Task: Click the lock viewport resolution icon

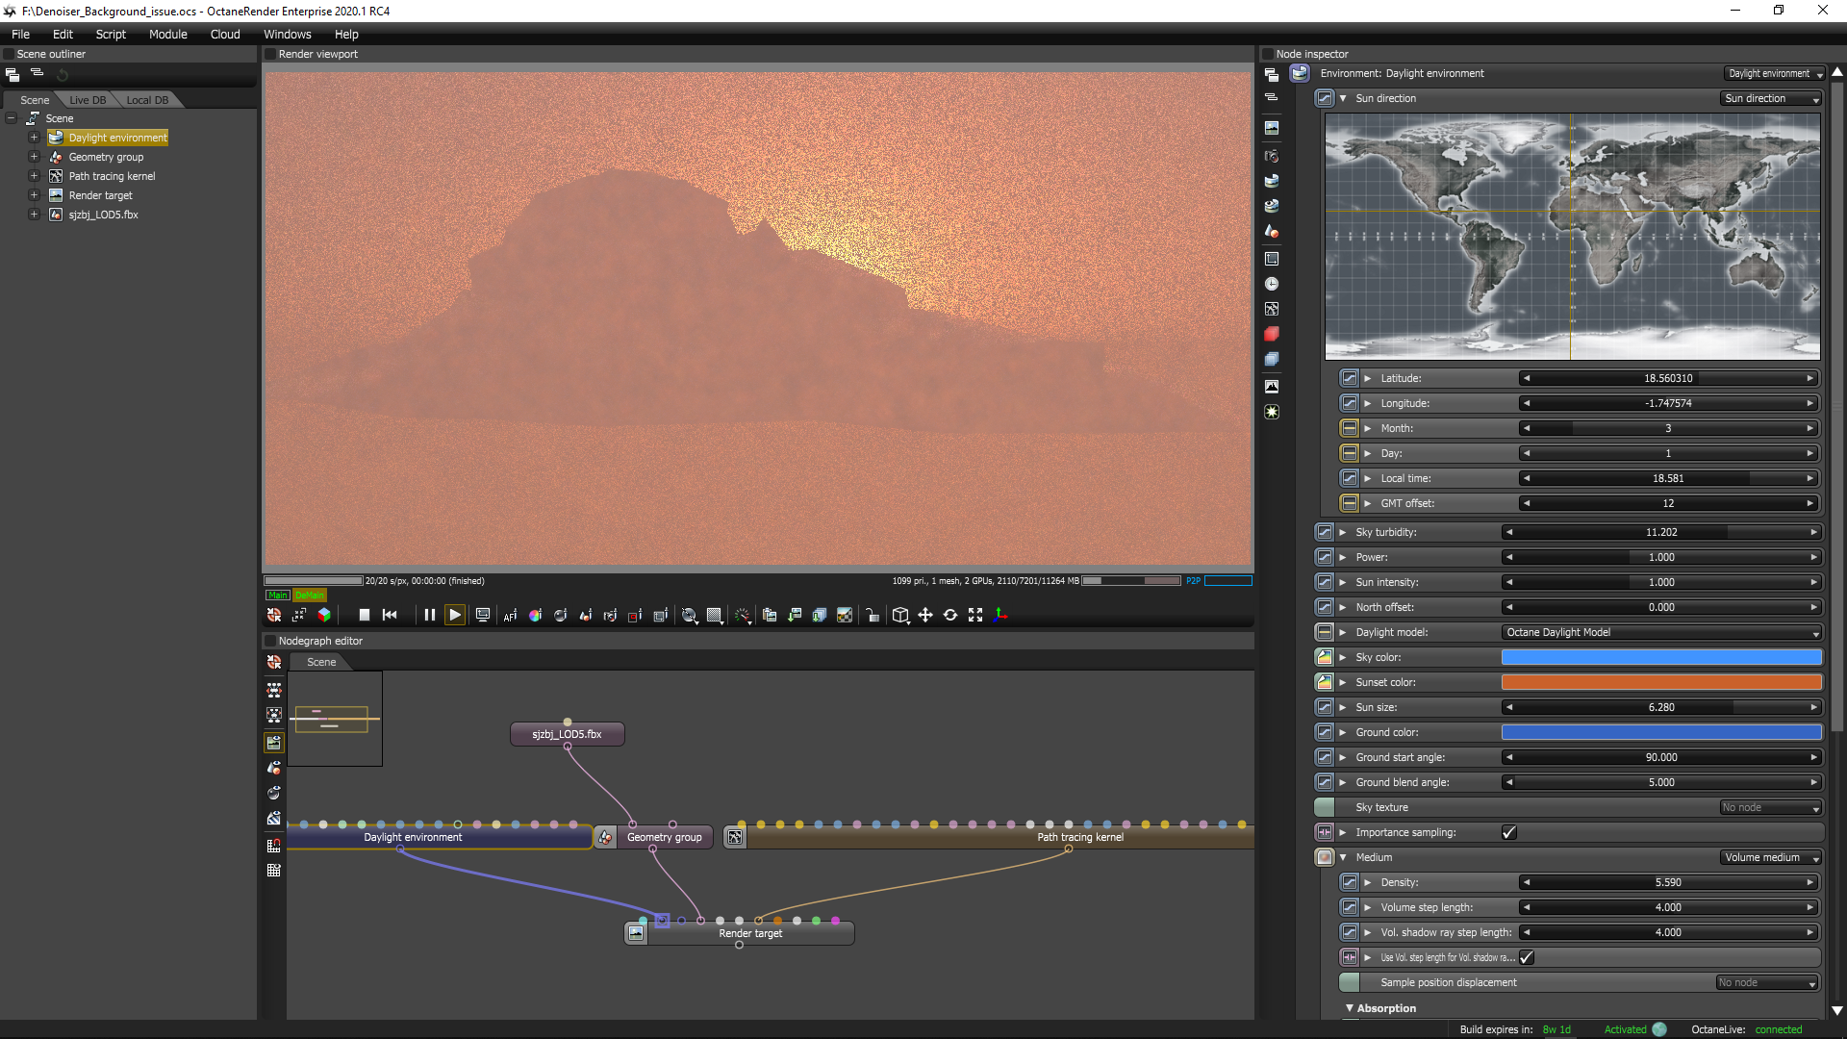Action: pyautogui.click(x=872, y=615)
